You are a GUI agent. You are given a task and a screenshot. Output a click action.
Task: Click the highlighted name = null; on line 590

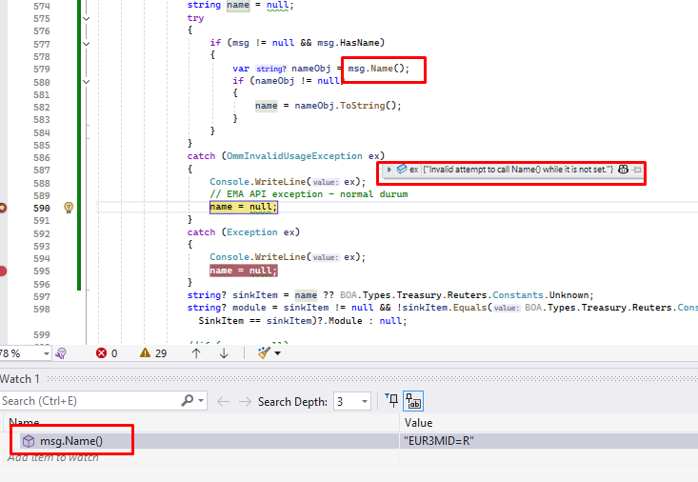[244, 207]
